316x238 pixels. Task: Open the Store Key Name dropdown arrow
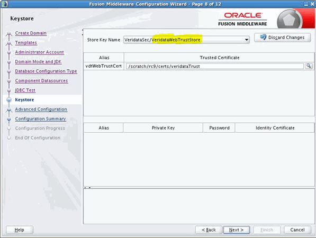247,40
